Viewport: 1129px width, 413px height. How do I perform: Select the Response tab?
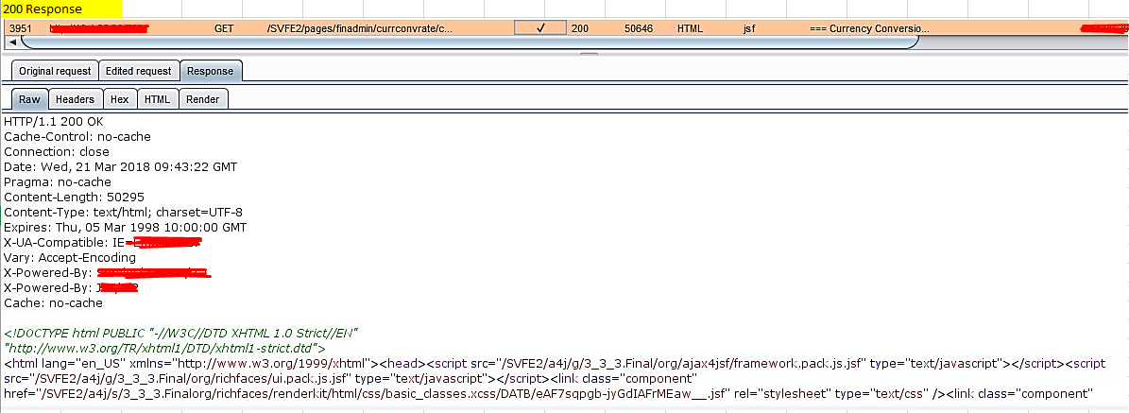tap(211, 71)
